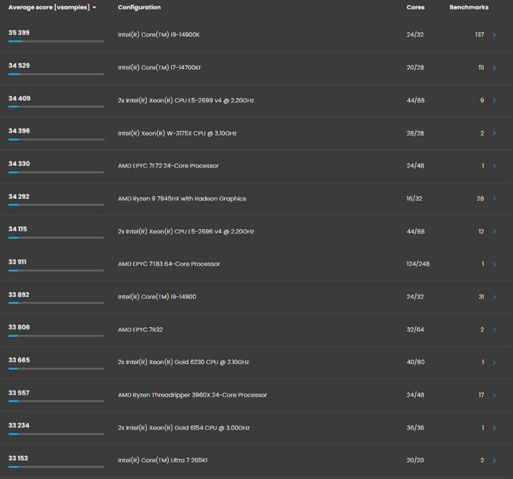Click chevron beside AMD EPYC 7R32 row
Image resolution: width=513 pixels, height=479 pixels.
coord(494,329)
